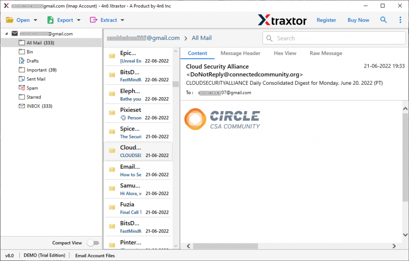
Task: Select the Extract icon
Action: coord(93,20)
